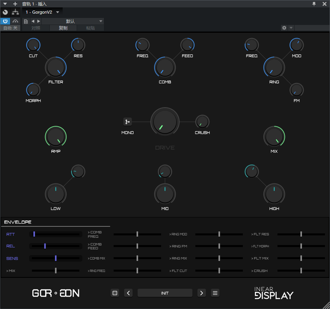Click the large DRIVE knob

(x=165, y=122)
